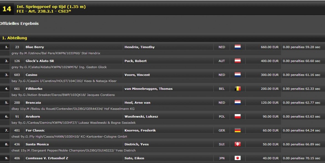Image resolution: width=325 pixels, height=163 pixels.
Task: Click pedigree line mentioning Hof Kasselmann KG
Action: pos(73,109)
